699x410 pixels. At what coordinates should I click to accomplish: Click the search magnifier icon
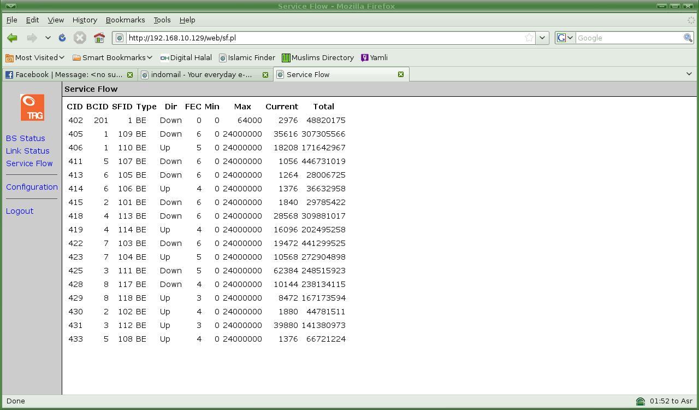click(688, 38)
